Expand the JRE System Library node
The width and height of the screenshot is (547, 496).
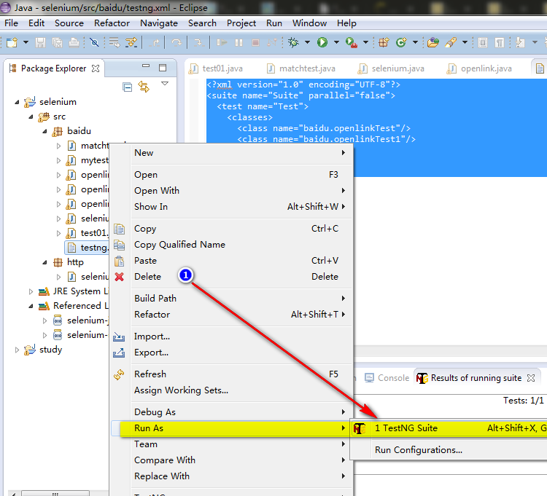[x=31, y=291]
